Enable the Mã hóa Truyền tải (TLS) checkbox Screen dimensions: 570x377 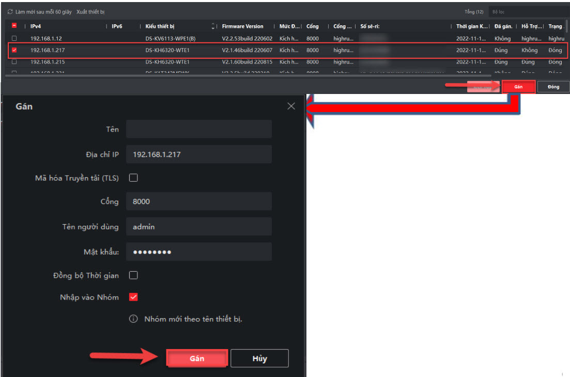133,178
